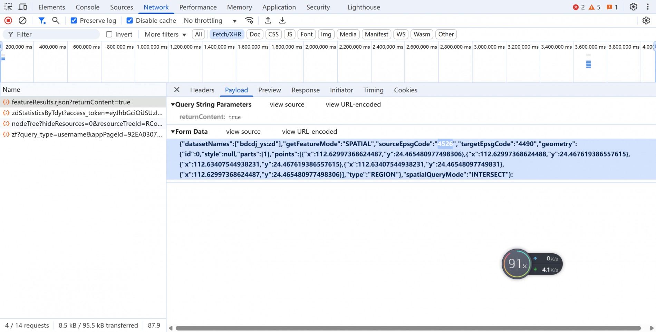Stop recording the network log
Screen dimensions: 656x332
8,21
